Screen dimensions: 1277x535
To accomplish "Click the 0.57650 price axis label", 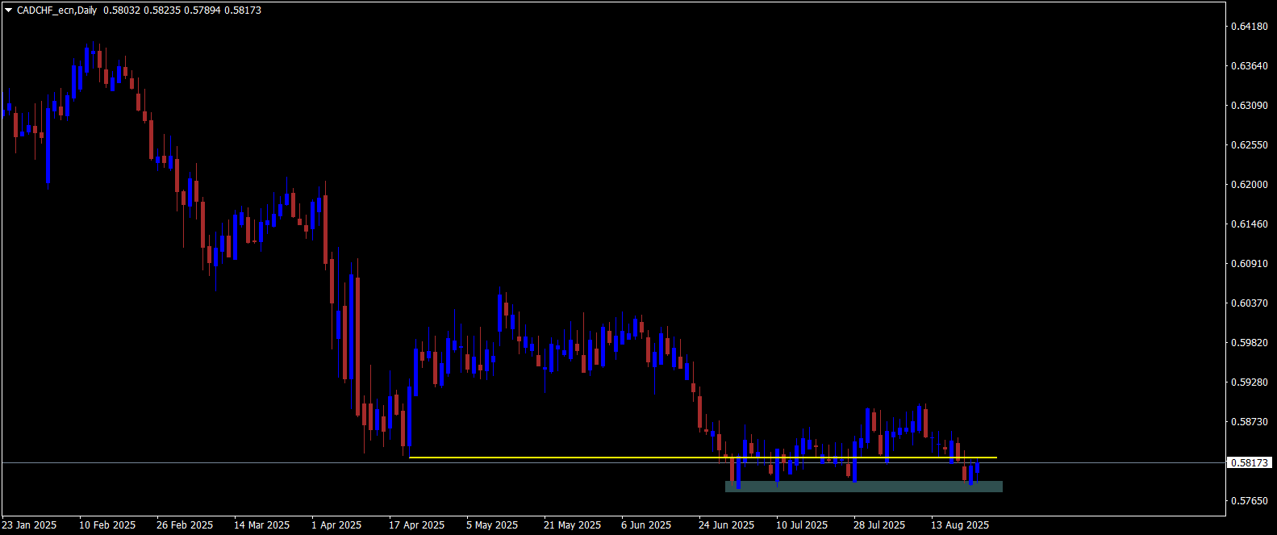I will click(1249, 501).
